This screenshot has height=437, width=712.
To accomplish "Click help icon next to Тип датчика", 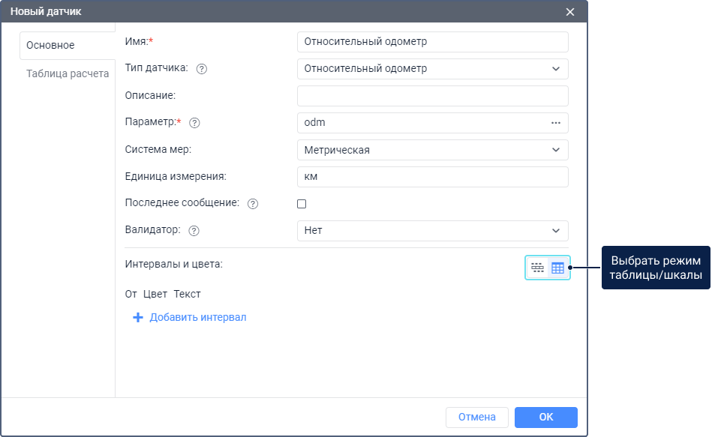I will click(x=201, y=69).
